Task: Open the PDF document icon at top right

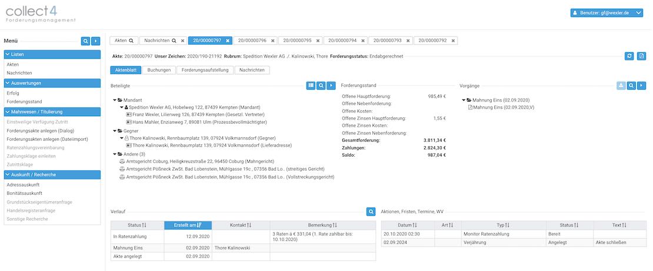Action: click(x=641, y=56)
